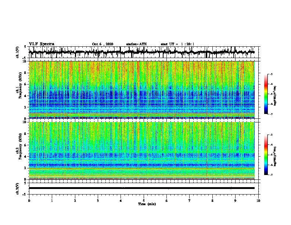291x225 pixels.
Task: Click inside the ch.2 spectrogram panel
Action: click(x=142, y=151)
